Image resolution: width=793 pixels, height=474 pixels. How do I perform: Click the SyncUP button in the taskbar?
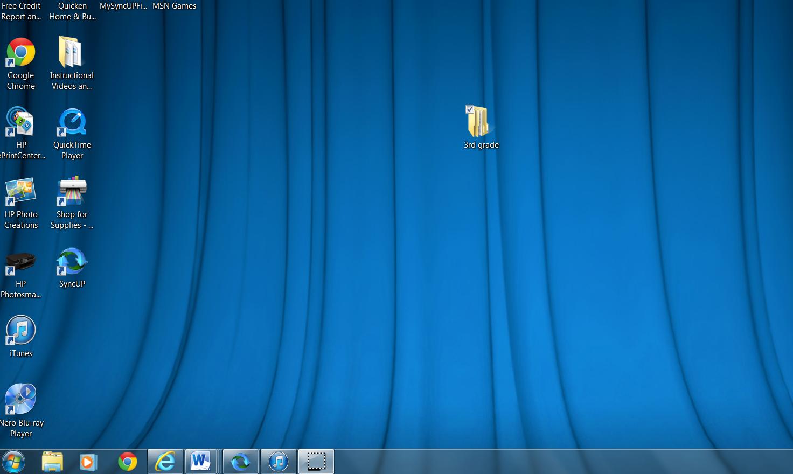point(241,462)
